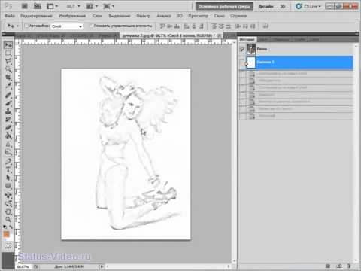Select the Brush tool
This screenshot has width=361, height=271.
point(8,103)
